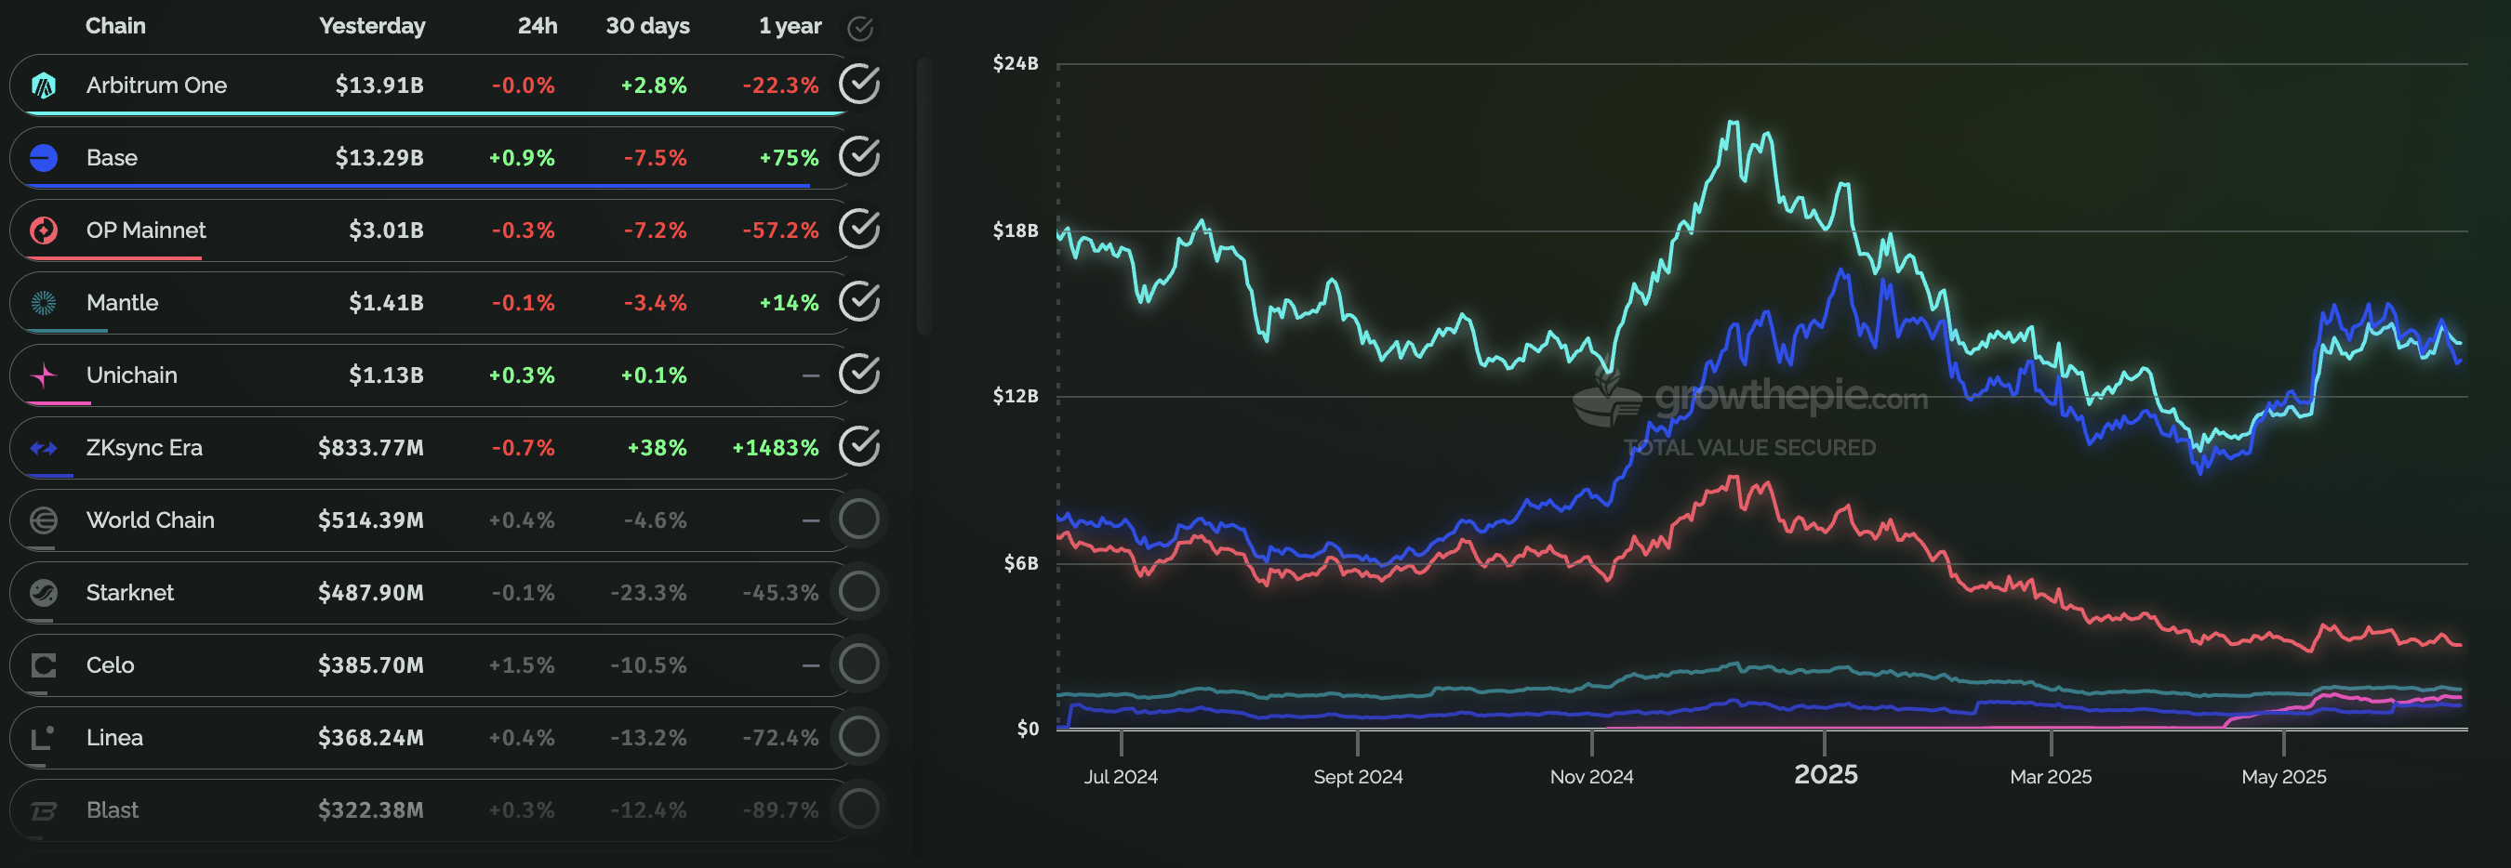2511x868 pixels.
Task: Sort table by Yesterday column
Action: click(x=371, y=26)
